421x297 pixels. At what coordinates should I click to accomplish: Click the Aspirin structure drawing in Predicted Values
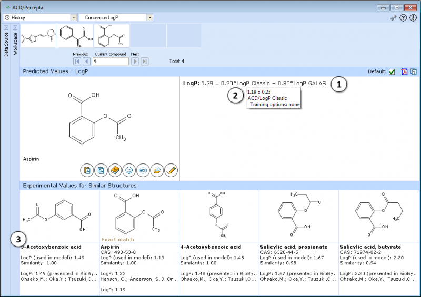pyautogui.click(x=99, y=117)
